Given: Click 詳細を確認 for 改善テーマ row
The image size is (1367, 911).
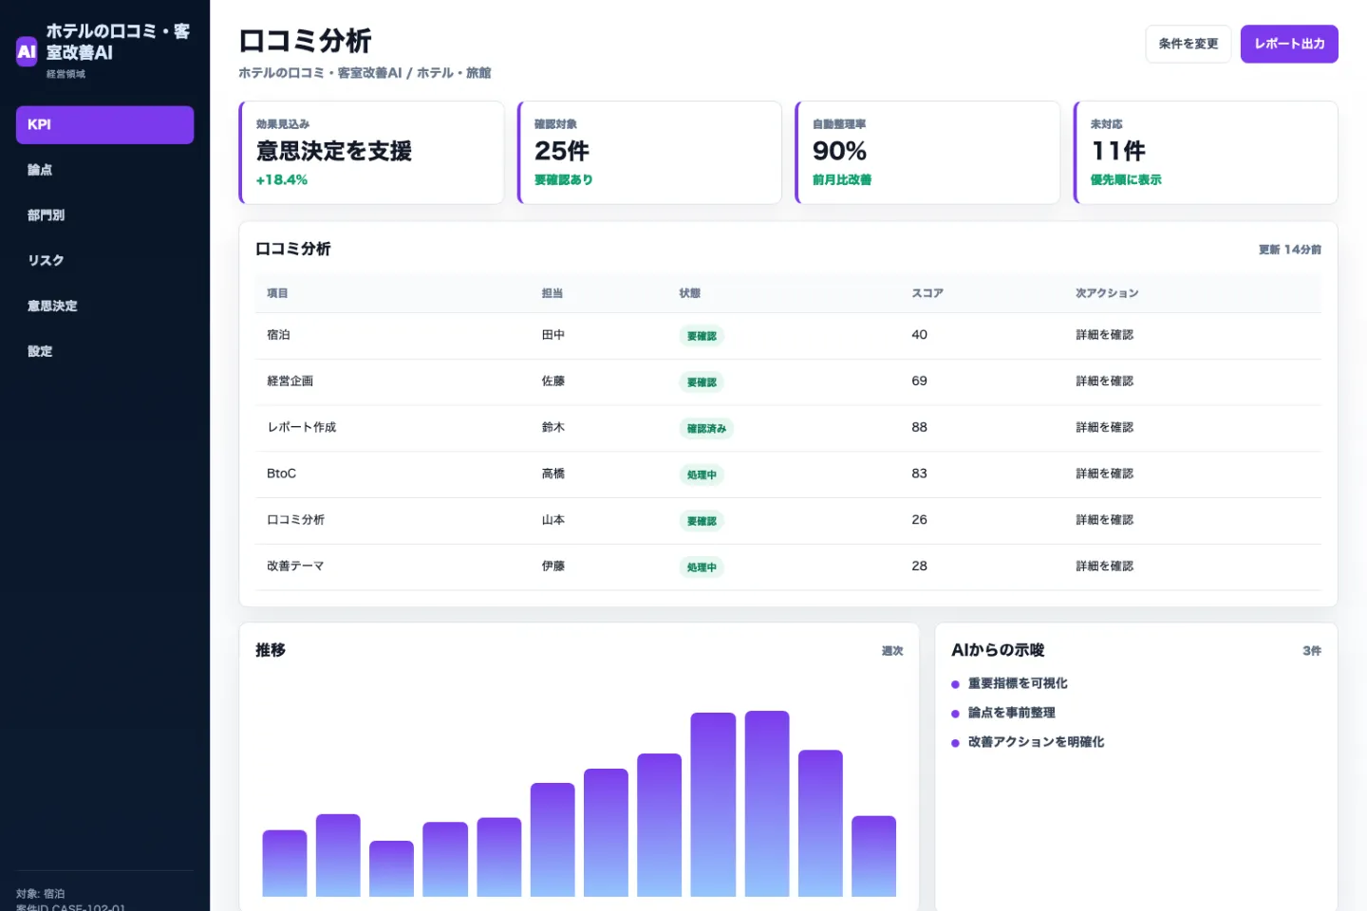Looking at the screenshot, I should point(1104,567).
